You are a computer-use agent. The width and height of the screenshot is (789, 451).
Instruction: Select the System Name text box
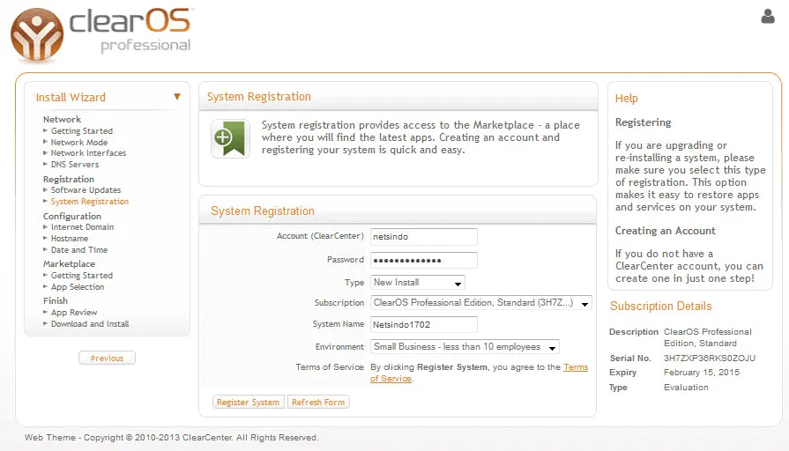coord(424,325)
